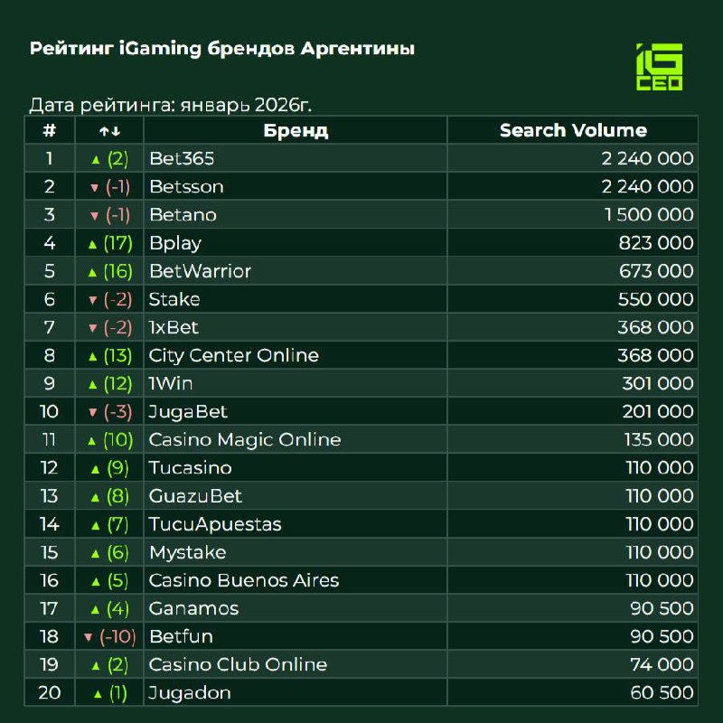The image size is (723, 723).
Task: Click the up arrow in Bplay row
Action: pyautogui.click(x=91, y=244)
